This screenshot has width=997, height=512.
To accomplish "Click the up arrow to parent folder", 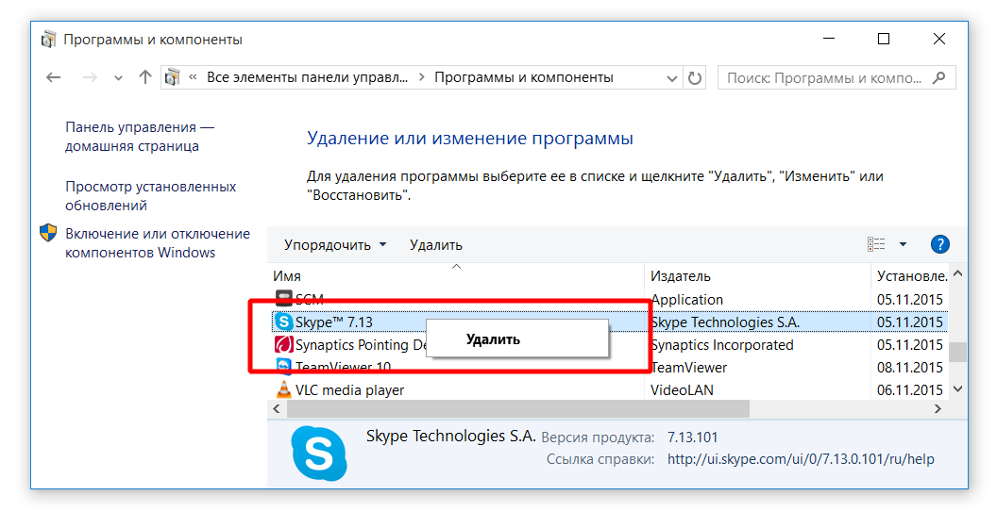I will coord(144,77).
